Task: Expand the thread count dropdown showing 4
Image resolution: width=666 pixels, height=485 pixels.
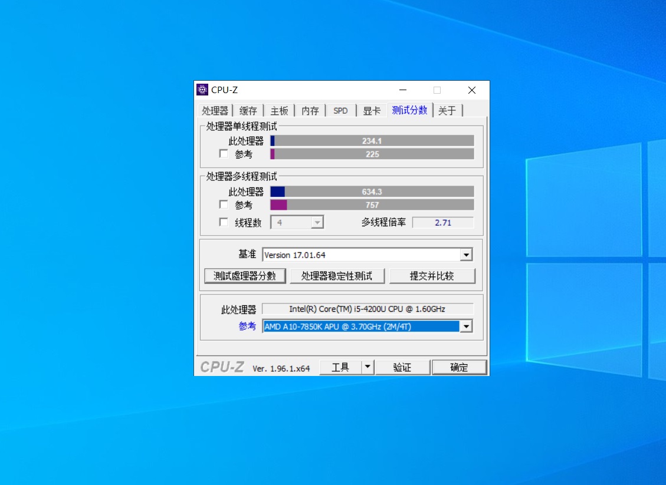Action: (x=317, y=222)
